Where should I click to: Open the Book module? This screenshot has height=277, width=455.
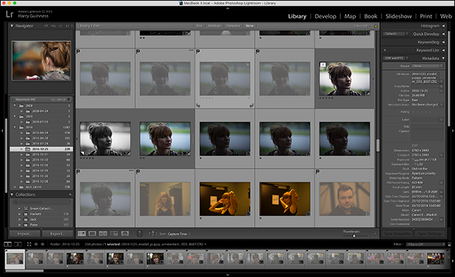pos(370,16)
